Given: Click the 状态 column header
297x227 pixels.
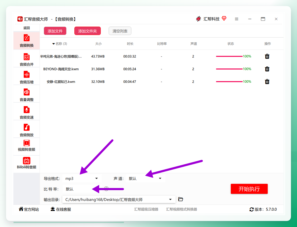Looking at the screenshot, I should tap(231, 44).
